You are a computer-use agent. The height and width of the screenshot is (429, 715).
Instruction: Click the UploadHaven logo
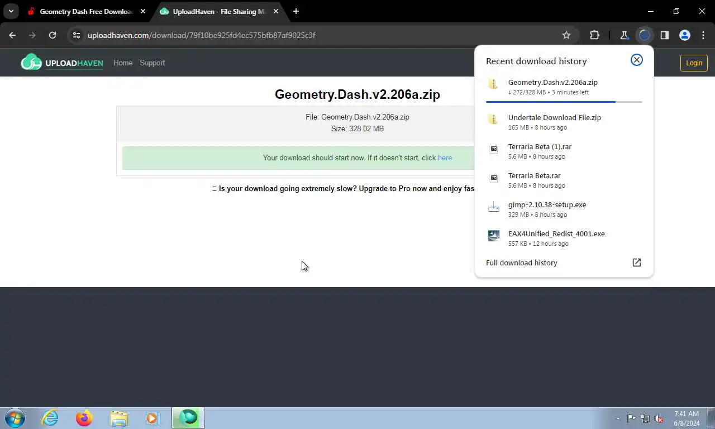(62, 62)
